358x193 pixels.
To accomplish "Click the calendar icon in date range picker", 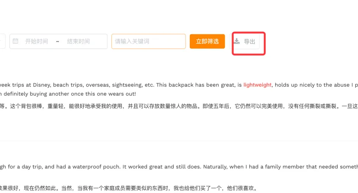I will click(x=15, y=41).
